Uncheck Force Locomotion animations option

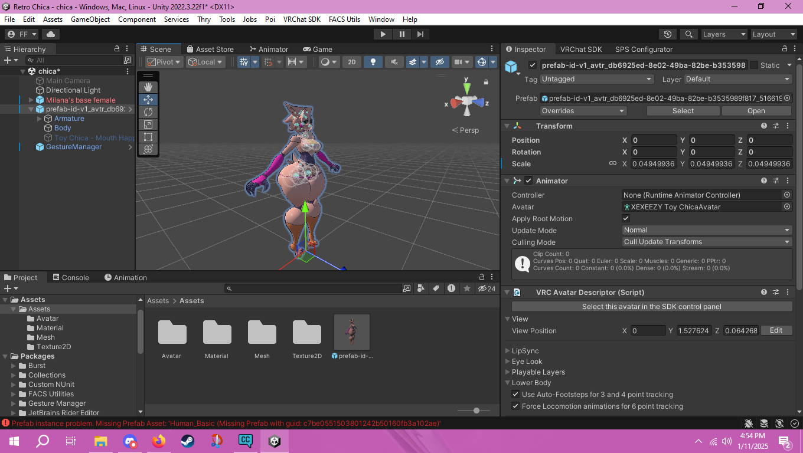515,406
